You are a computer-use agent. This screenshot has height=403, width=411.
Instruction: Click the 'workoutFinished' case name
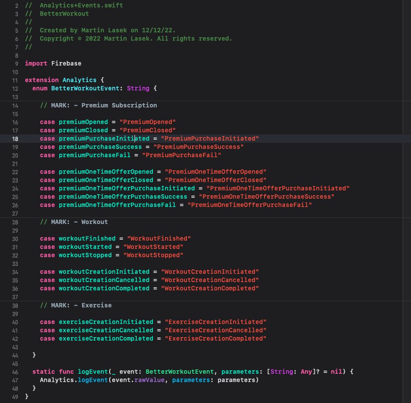coord(87,238)
